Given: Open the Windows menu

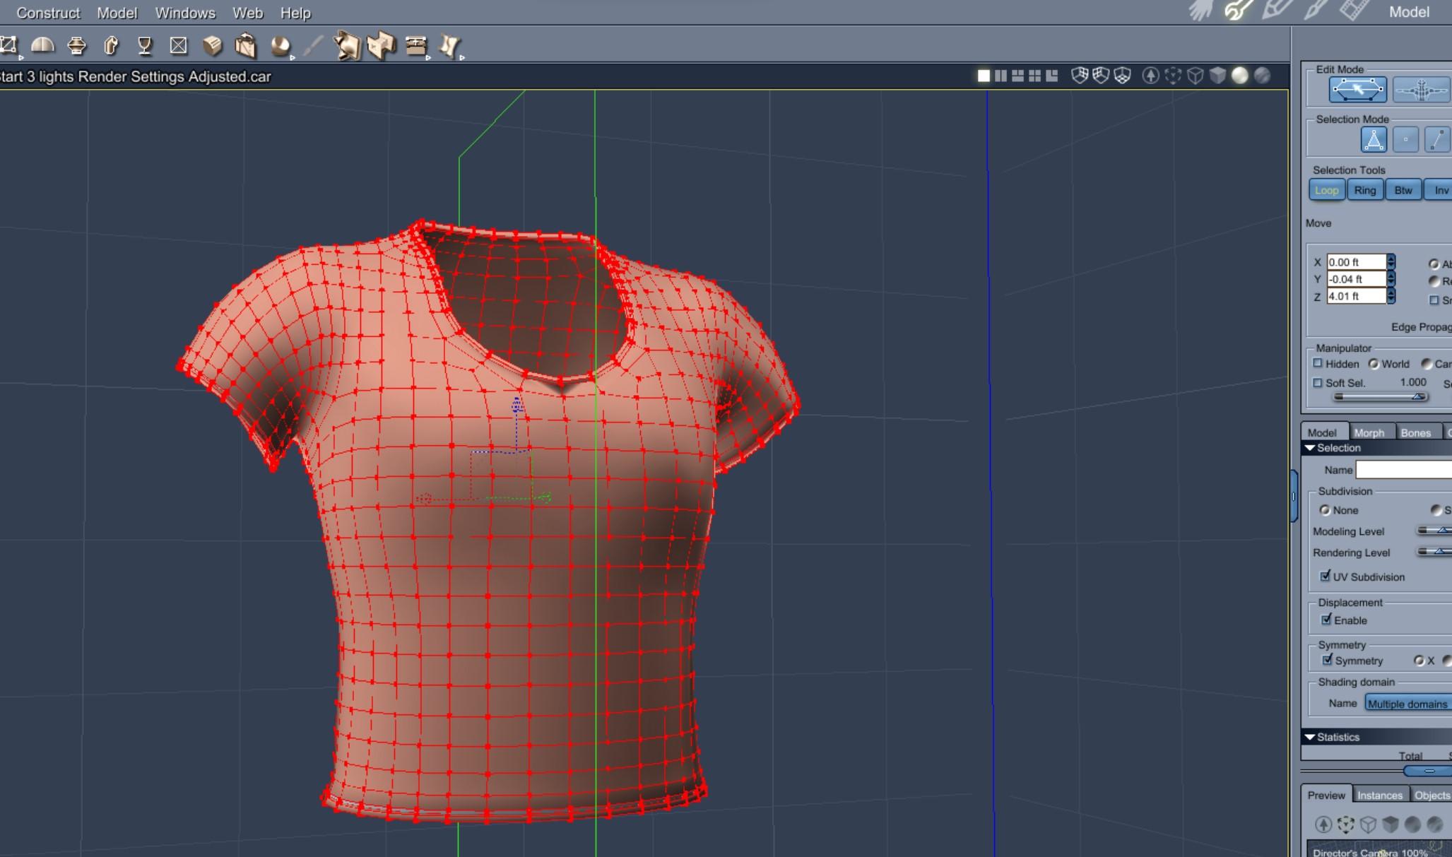Looking at the screenshot, I should 184,13.
